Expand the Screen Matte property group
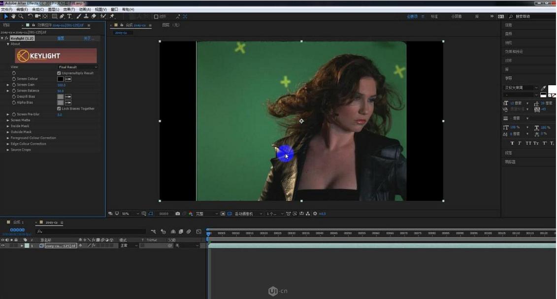Viewport: 557px width, 299px height. click(8, 120)
